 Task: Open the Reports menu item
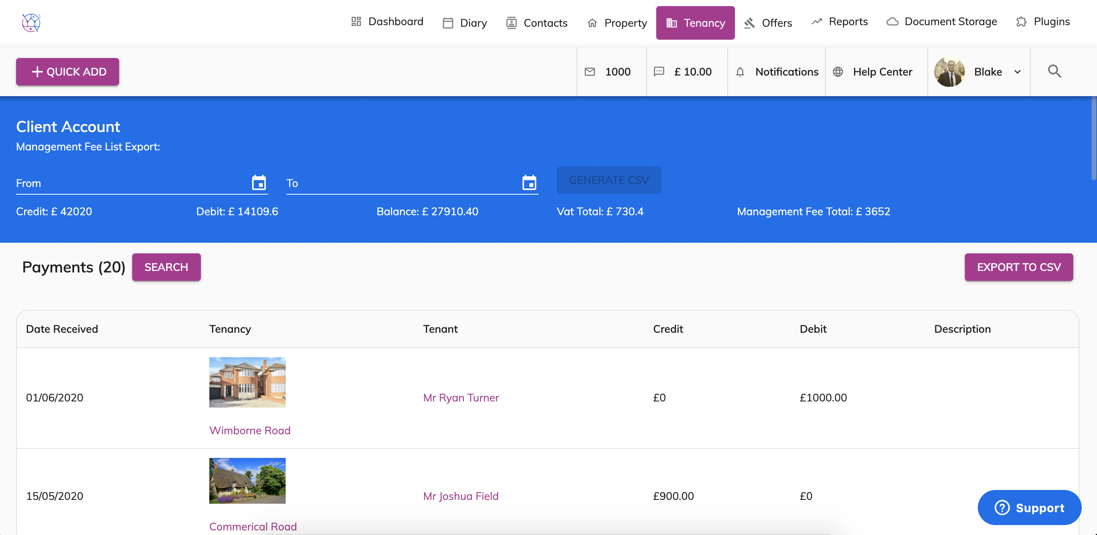(839, 22)
